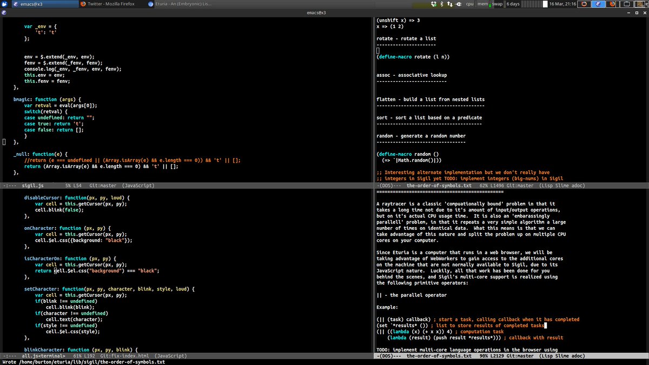Click the 'case true: return 't';' line
The height and width of the screenshot is (365, 649).
pos(54,124)
